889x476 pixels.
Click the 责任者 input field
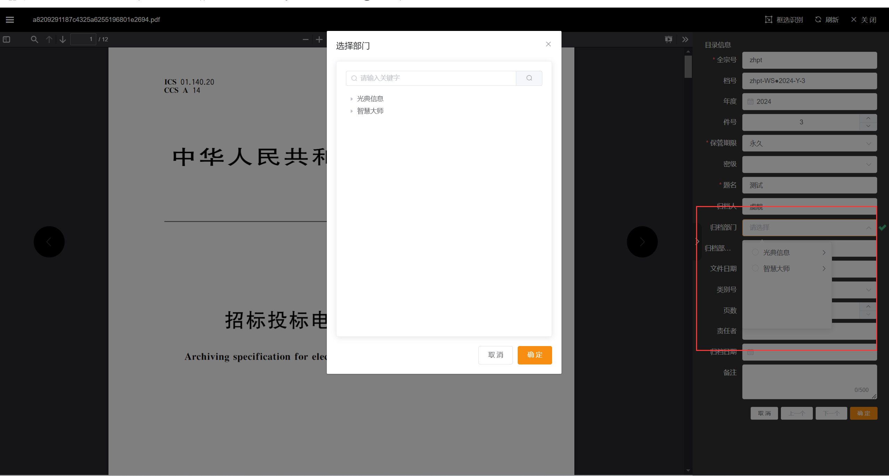click(809, 331)
